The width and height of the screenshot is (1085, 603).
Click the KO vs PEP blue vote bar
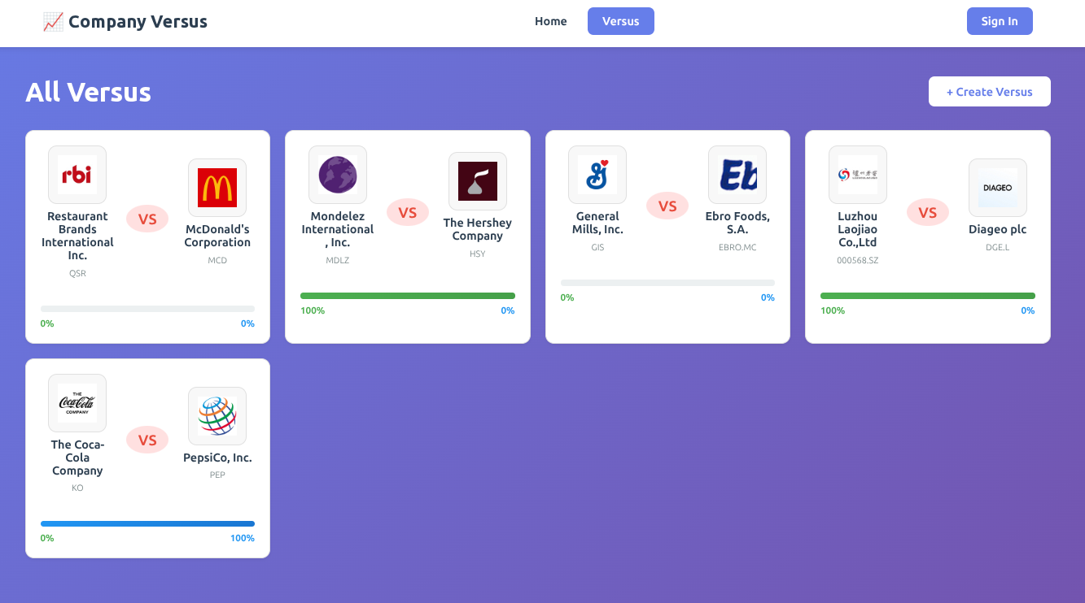point(147,523)
